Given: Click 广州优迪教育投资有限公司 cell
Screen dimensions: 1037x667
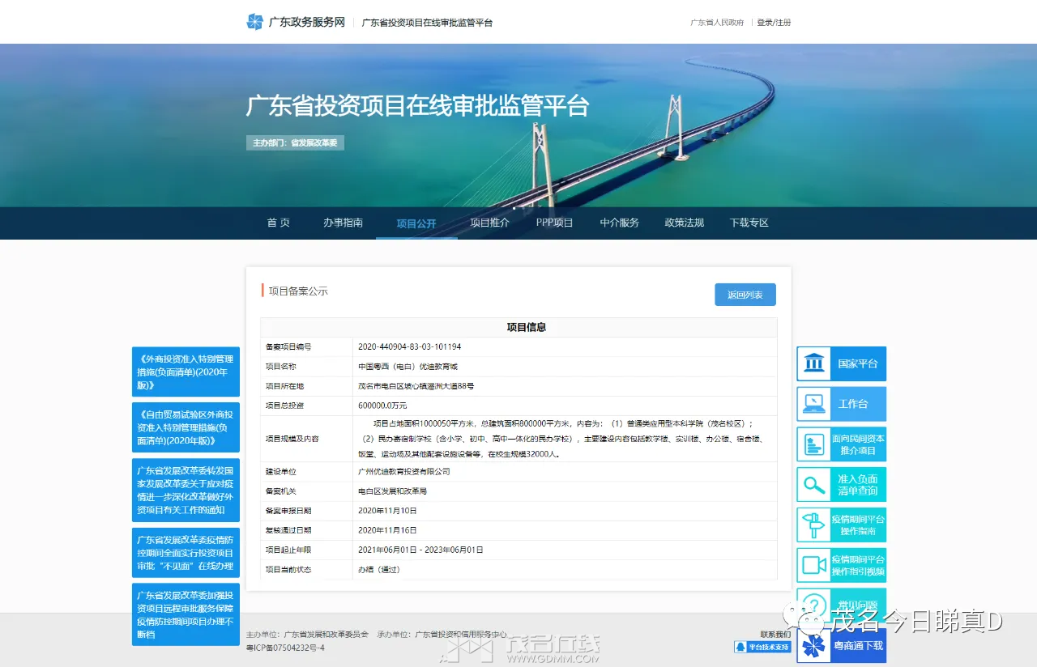Looking at the screenshot, I should tap(403, 472).
